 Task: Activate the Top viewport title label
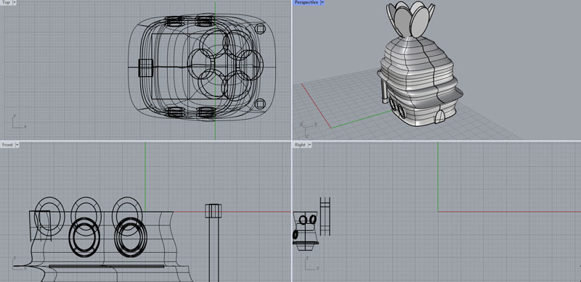(7, 2)
